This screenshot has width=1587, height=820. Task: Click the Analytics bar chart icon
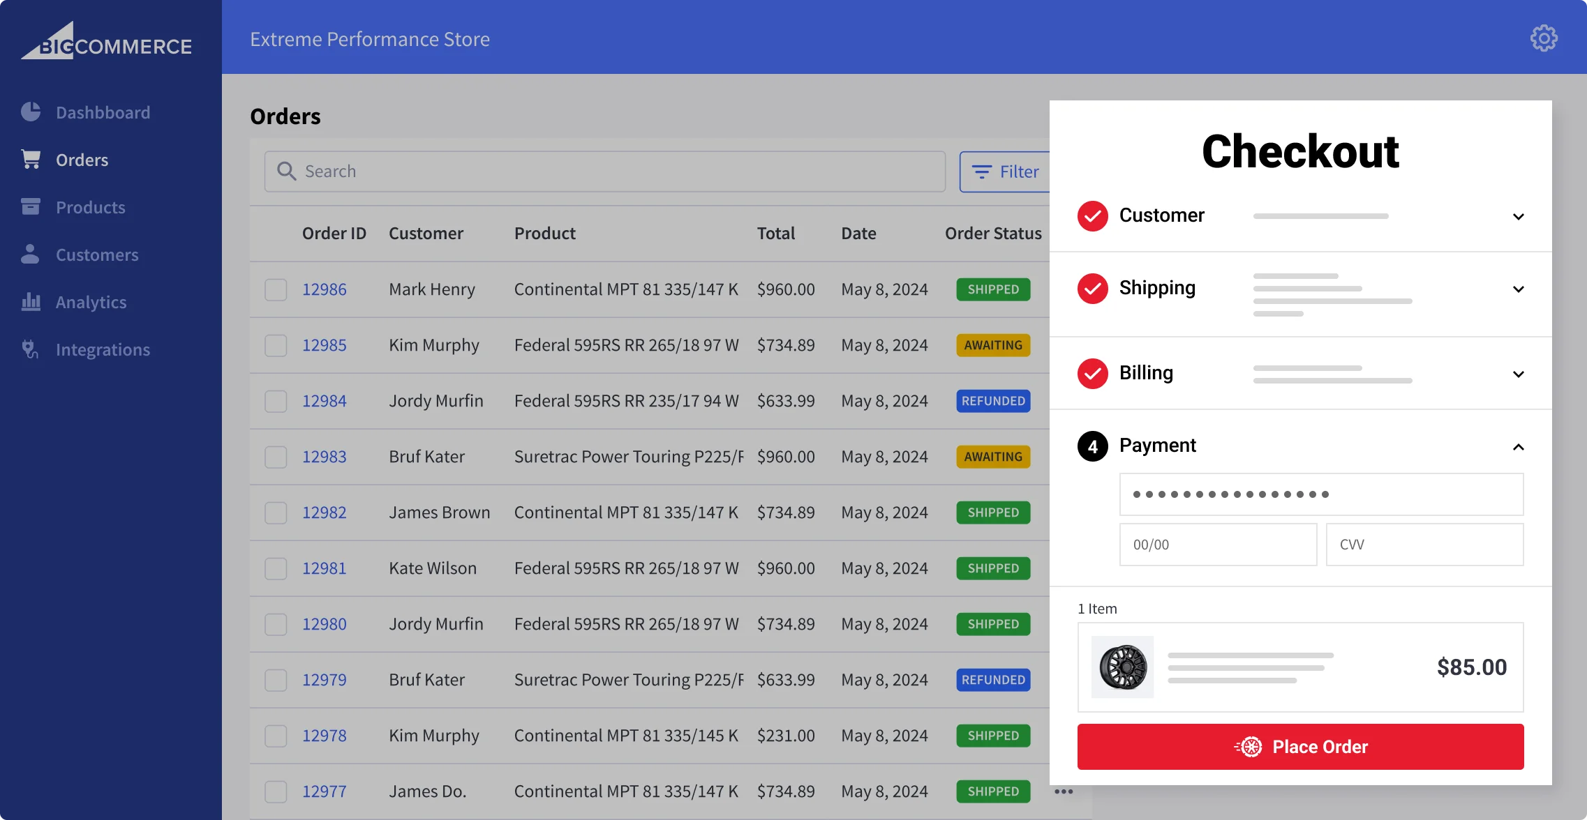31,301
